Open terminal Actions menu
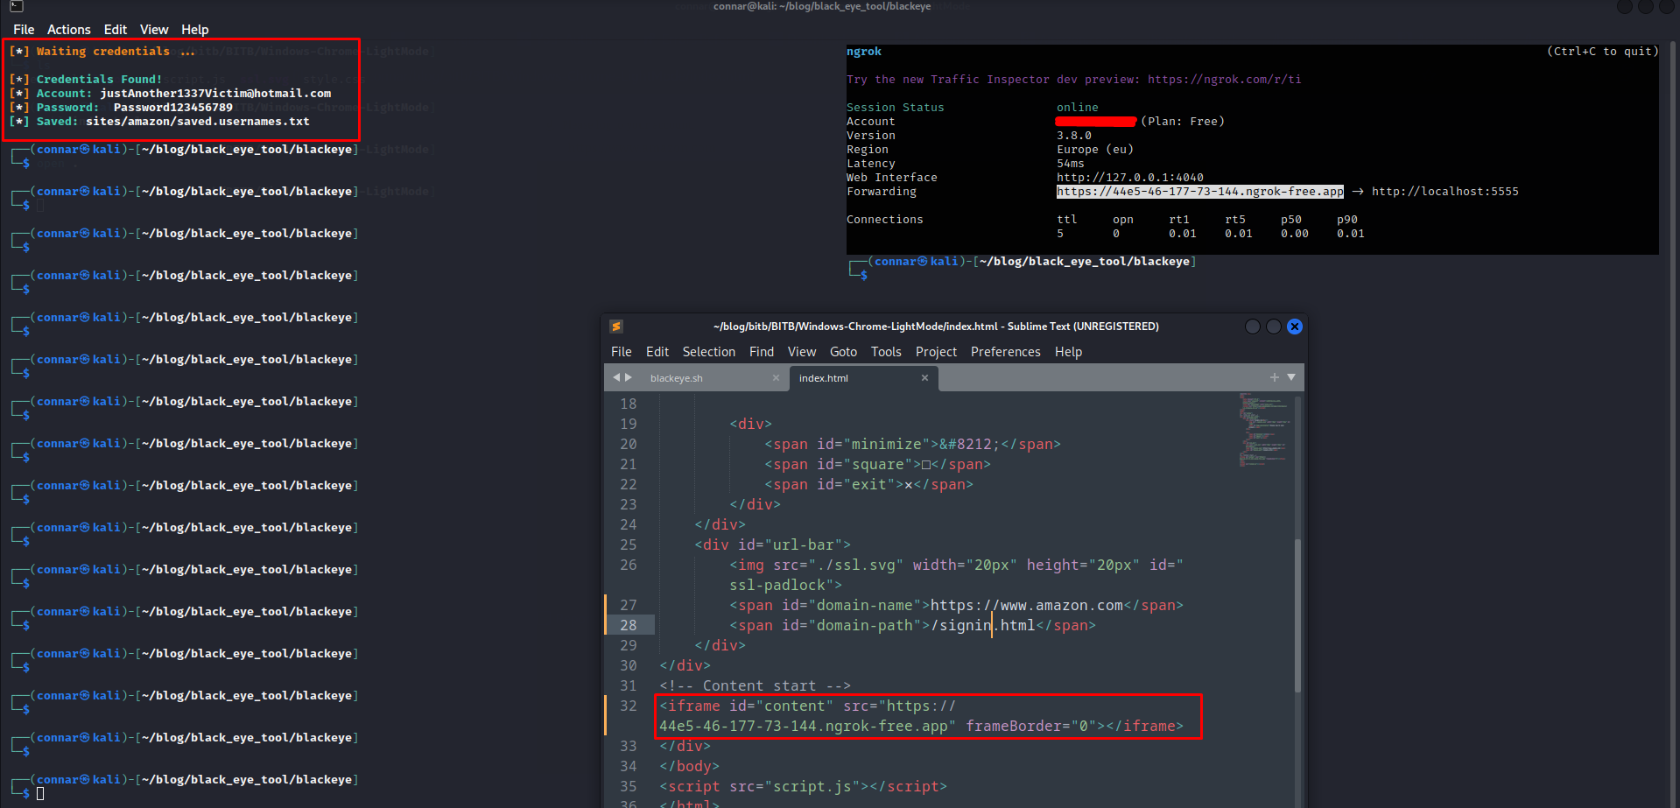The image size is (1680, 808). [69, 30]
